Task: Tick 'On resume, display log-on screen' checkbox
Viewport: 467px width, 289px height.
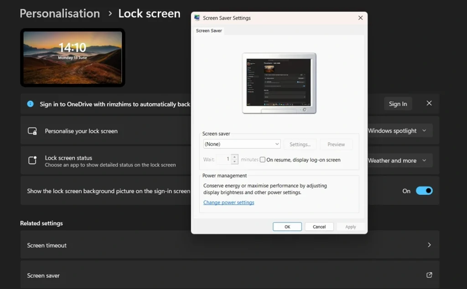Action: [x=262, y=160]
